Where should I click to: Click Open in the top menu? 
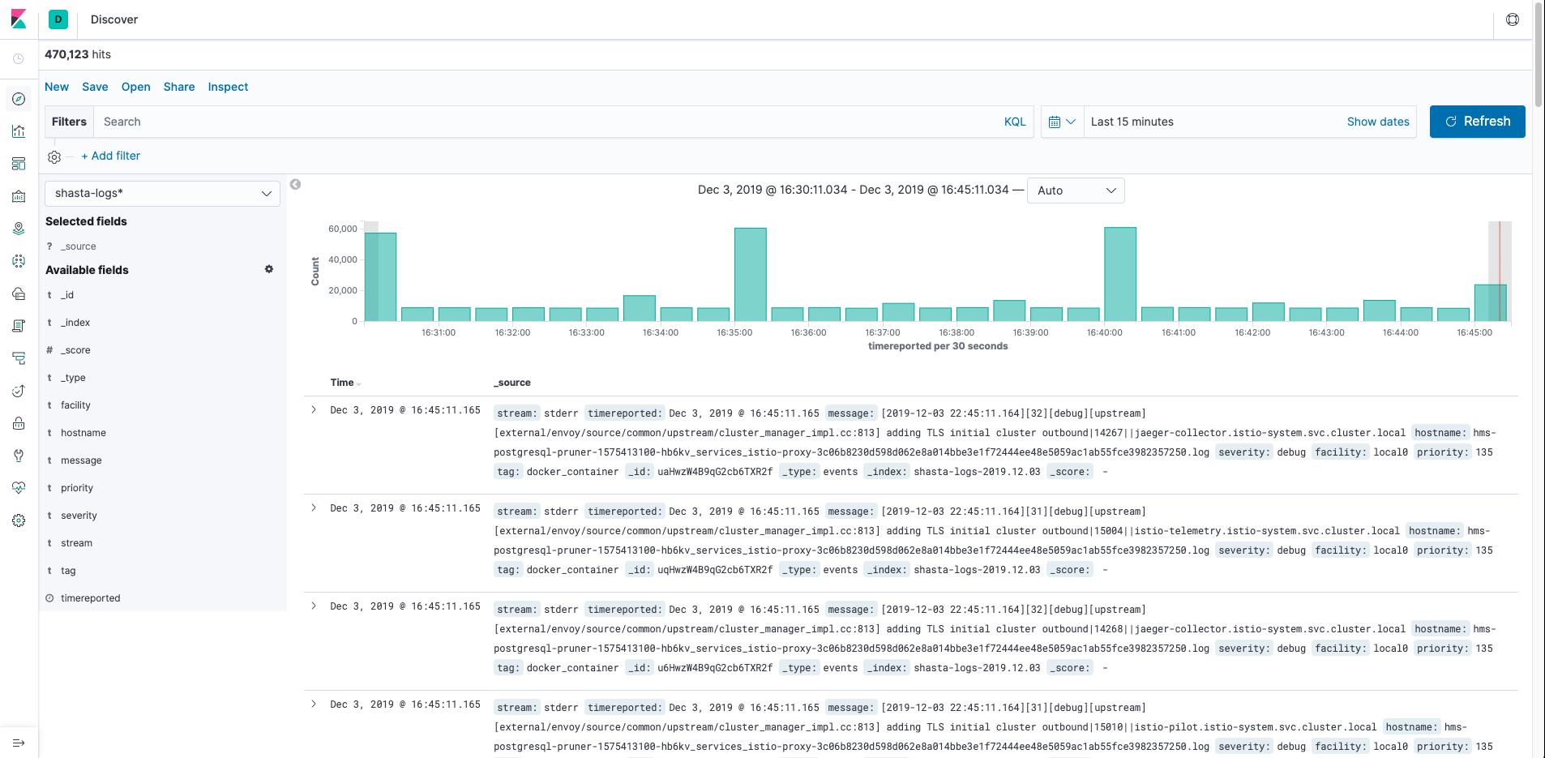[x=136, y=87]
